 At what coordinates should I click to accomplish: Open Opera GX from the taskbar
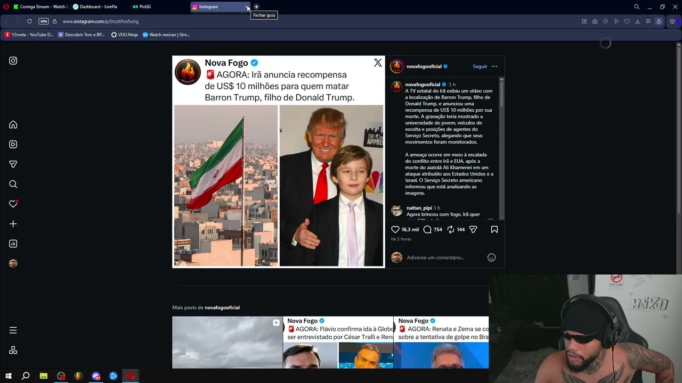pyautogui.click(x=131, y=376)
